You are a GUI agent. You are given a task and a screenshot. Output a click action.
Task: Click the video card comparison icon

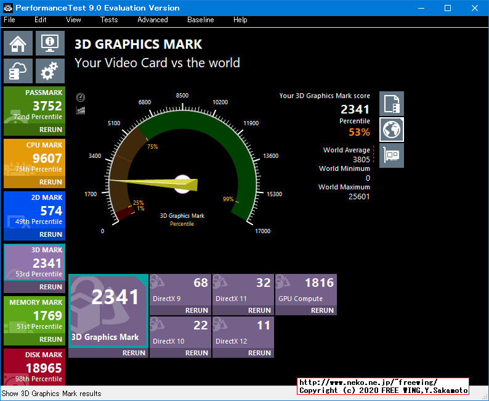point(392,155)
